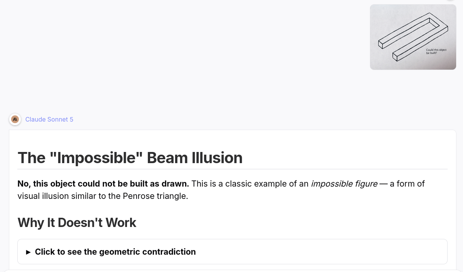Click the words 'Penrose triangle' in the reply
The height and width of the screenshot is (272, 463).
click(155, 196)
